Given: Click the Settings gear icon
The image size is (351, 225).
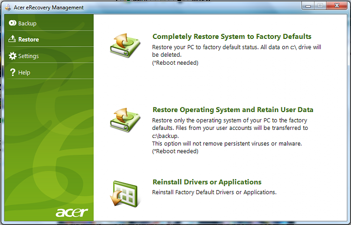Looking at the screenshot, I should [x=13, y=56].
